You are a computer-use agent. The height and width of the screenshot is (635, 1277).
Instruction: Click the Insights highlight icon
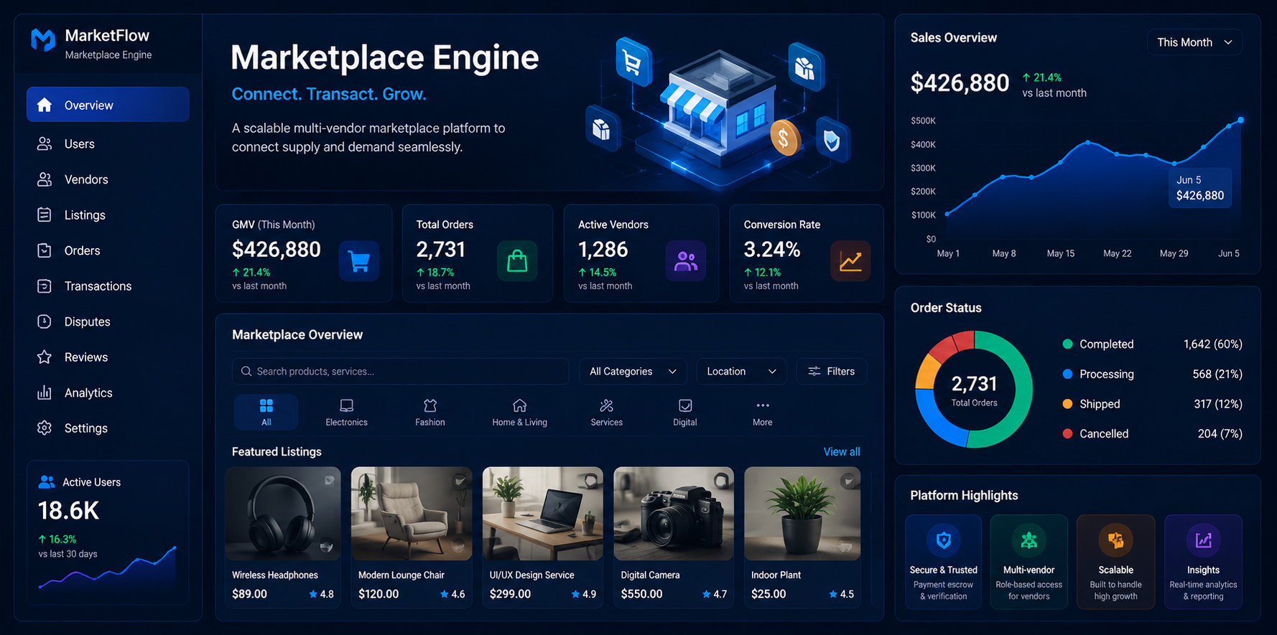pos(1204,540)
